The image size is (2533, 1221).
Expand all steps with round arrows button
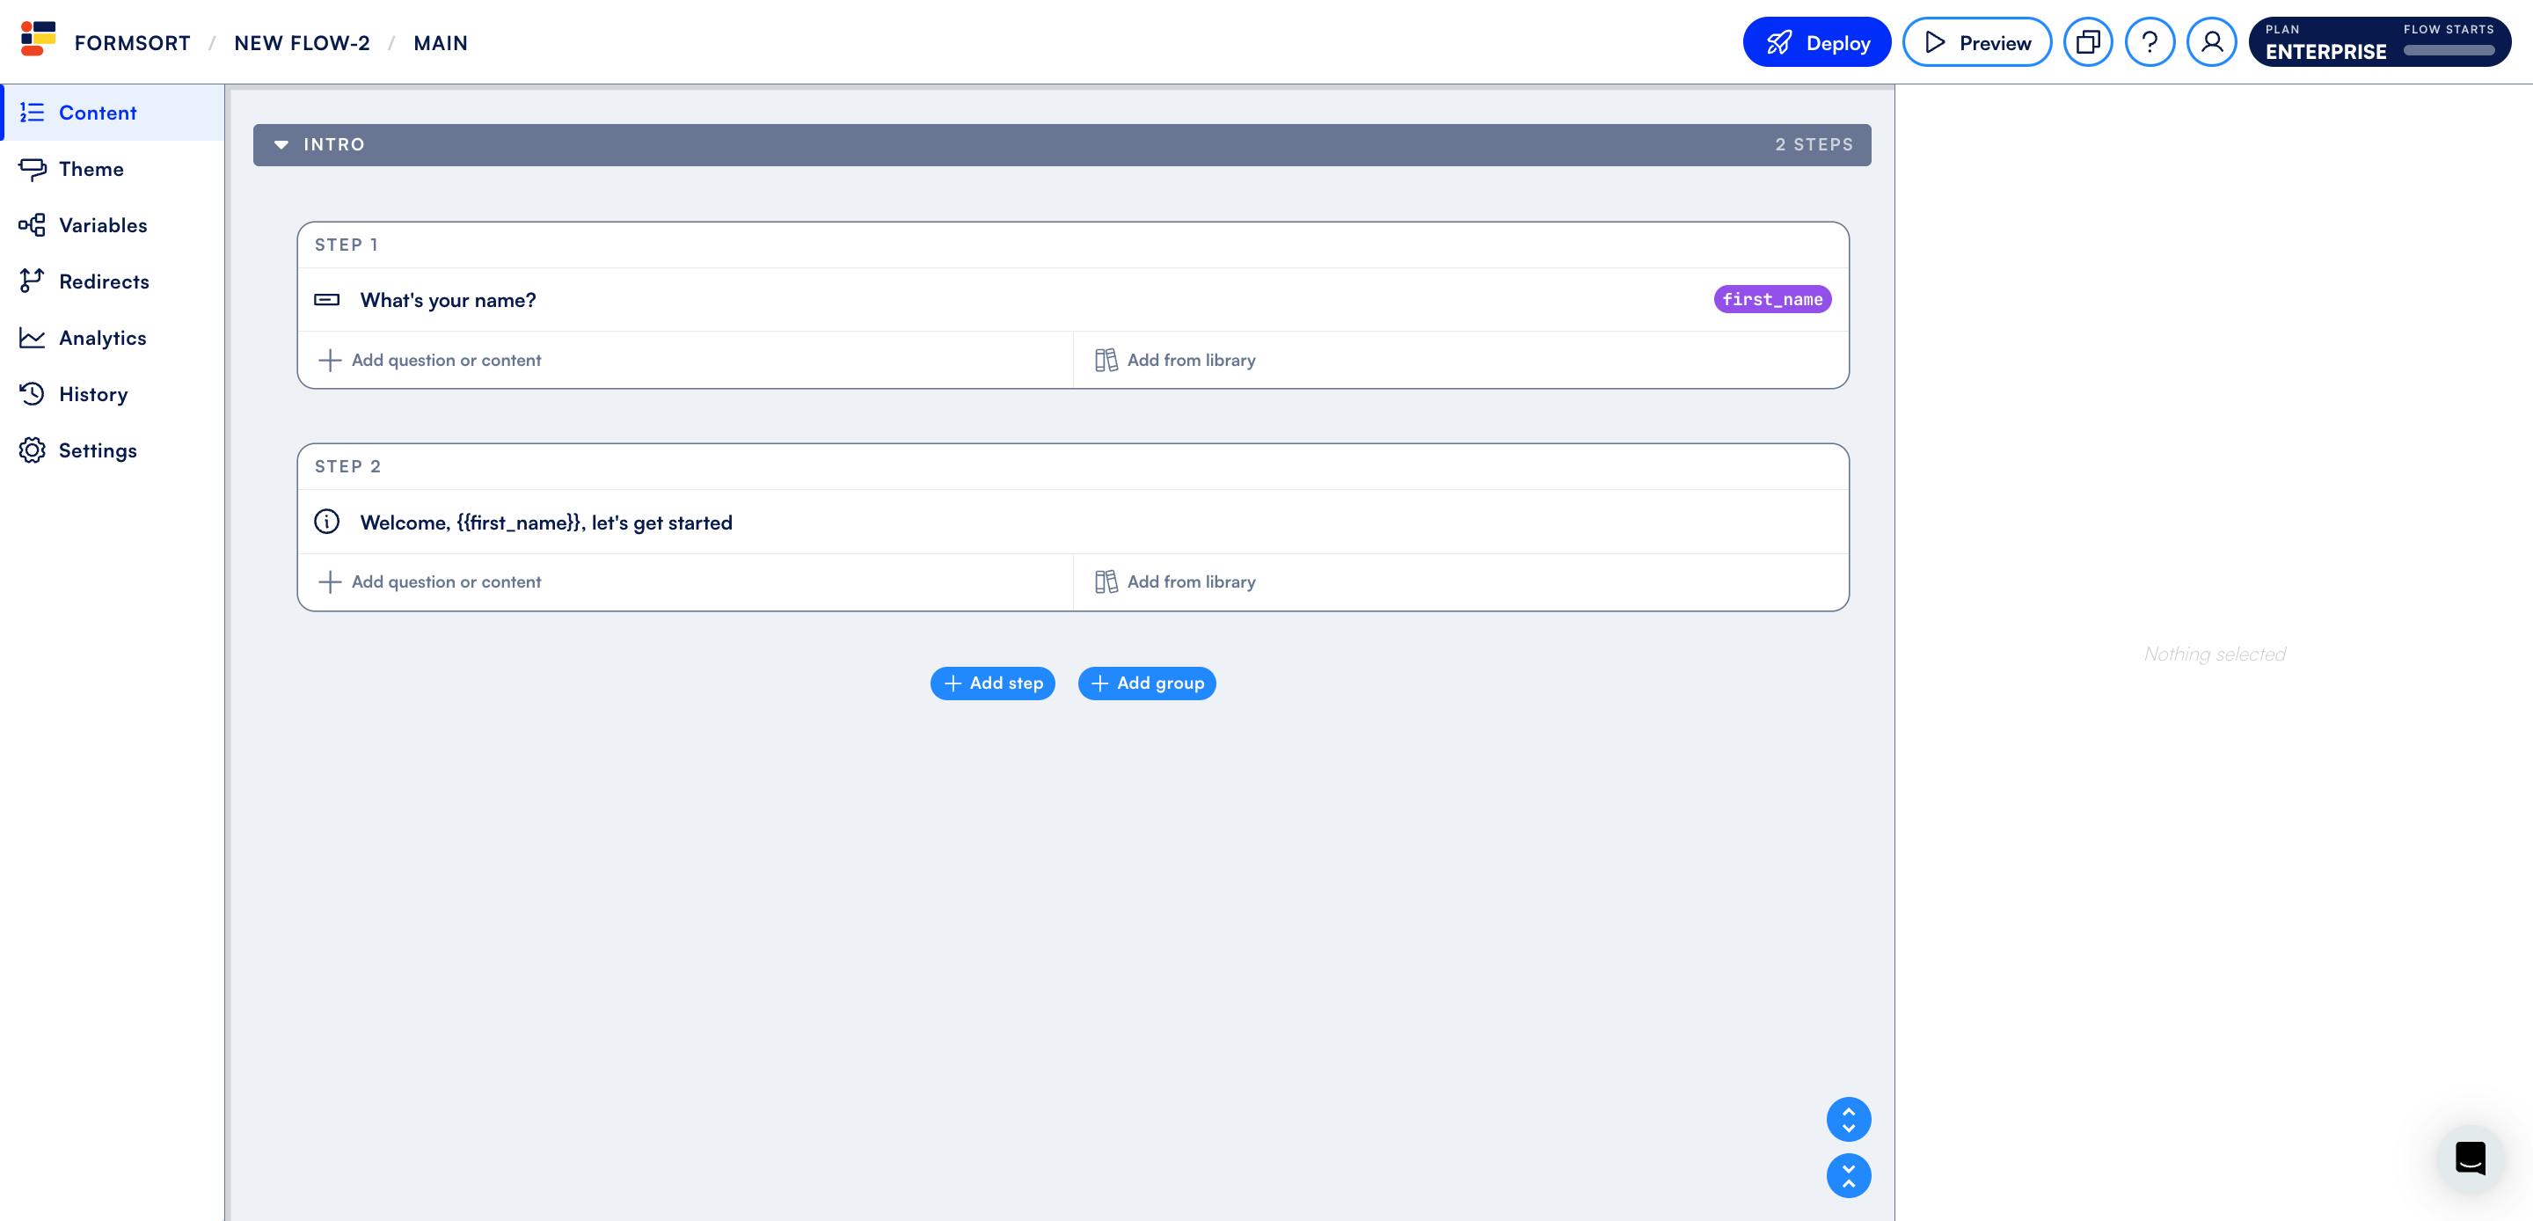[x=1849, y=1120]
